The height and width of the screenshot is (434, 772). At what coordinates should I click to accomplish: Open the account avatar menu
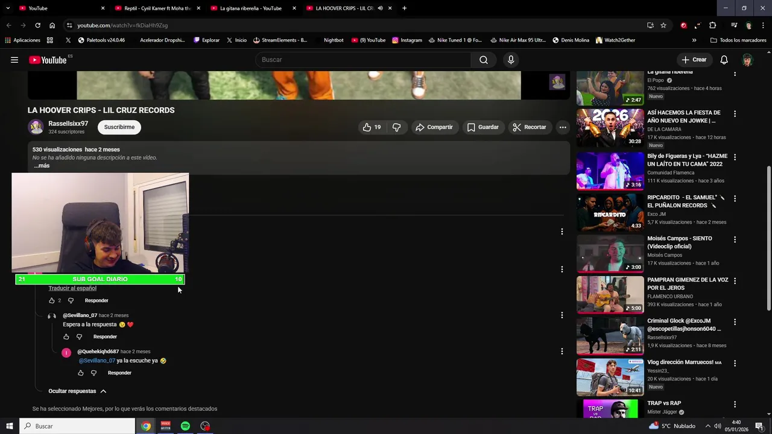(747, 60)
